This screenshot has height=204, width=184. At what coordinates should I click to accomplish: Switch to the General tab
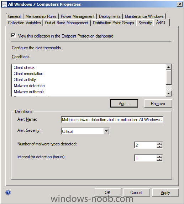pos(15,16)
